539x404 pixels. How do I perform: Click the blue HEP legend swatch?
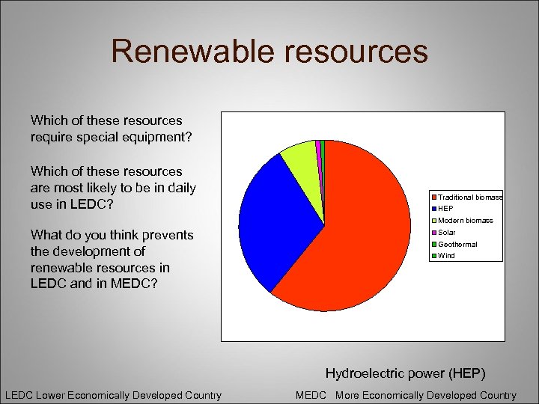(434, 209)
